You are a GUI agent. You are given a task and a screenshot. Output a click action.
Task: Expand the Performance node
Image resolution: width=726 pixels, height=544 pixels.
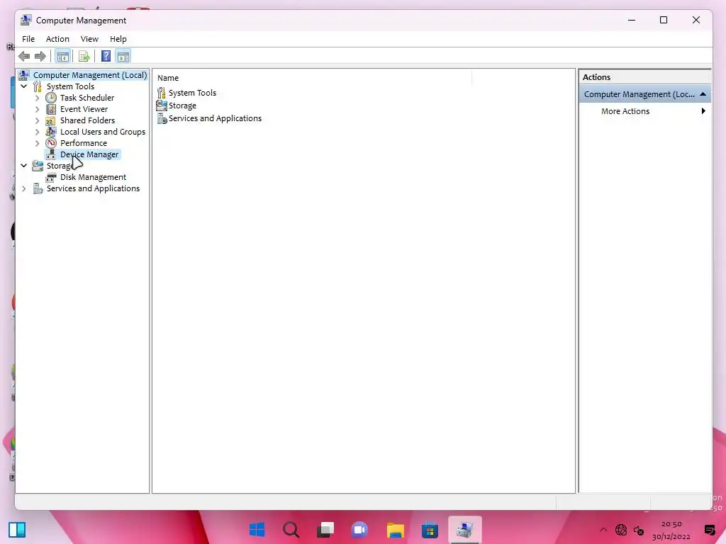pyautogui.click(x=38, y=143)
